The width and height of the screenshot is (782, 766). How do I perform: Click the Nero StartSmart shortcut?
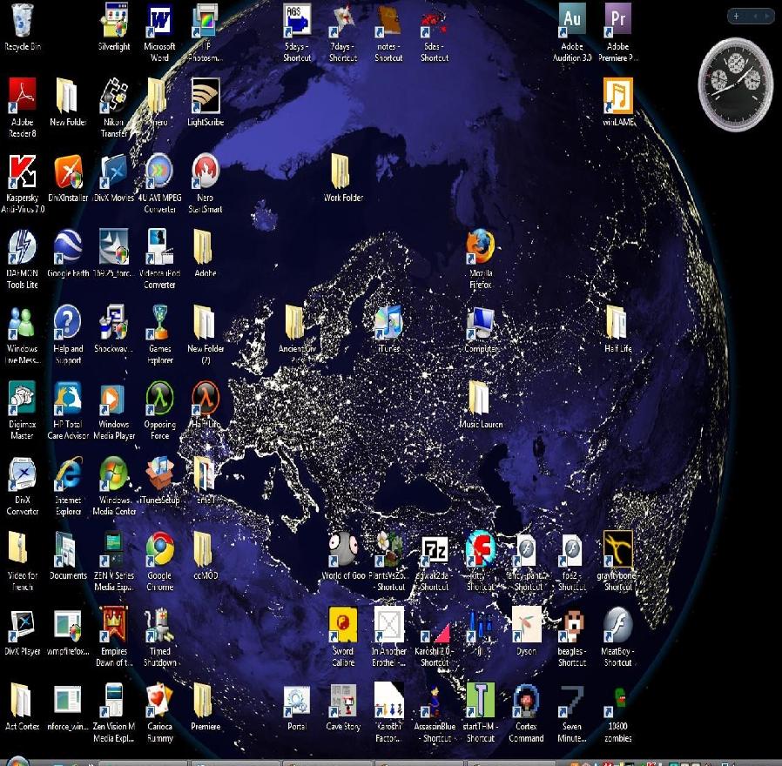point(205,172)
